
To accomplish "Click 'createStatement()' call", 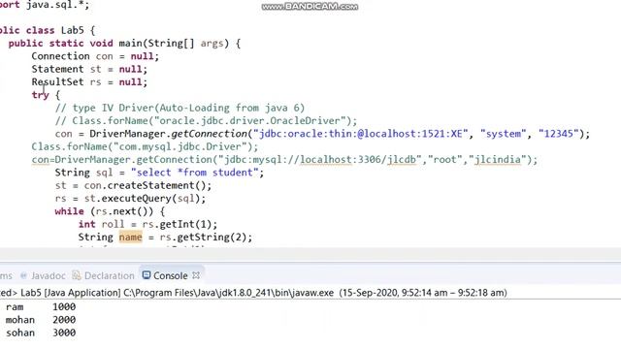I will 157,185.
